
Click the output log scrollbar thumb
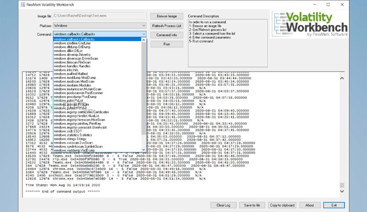(x=342, y=185)
